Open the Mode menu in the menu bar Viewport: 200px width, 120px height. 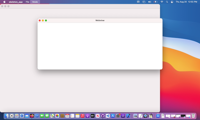pos(35,2)
